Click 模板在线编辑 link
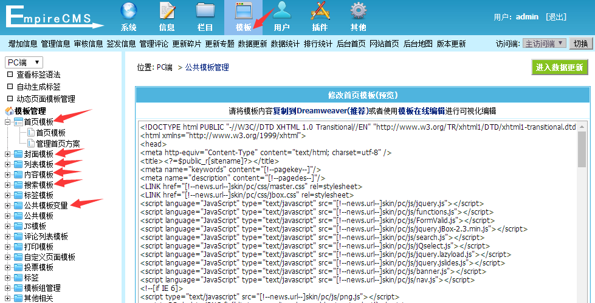Image resolution: width=595 pixels, height=303 pixels. pyautogui.click(x=422, y=111)
